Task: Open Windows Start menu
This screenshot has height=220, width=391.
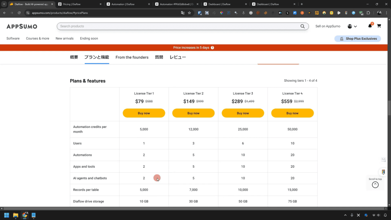Action: click(x=6, y=215)
